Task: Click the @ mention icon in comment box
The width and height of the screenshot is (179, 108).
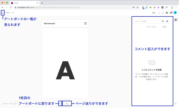Action: [163, 21]
